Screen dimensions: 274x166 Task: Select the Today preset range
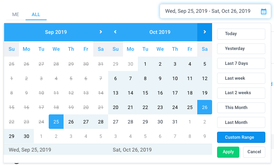(241, 34)
